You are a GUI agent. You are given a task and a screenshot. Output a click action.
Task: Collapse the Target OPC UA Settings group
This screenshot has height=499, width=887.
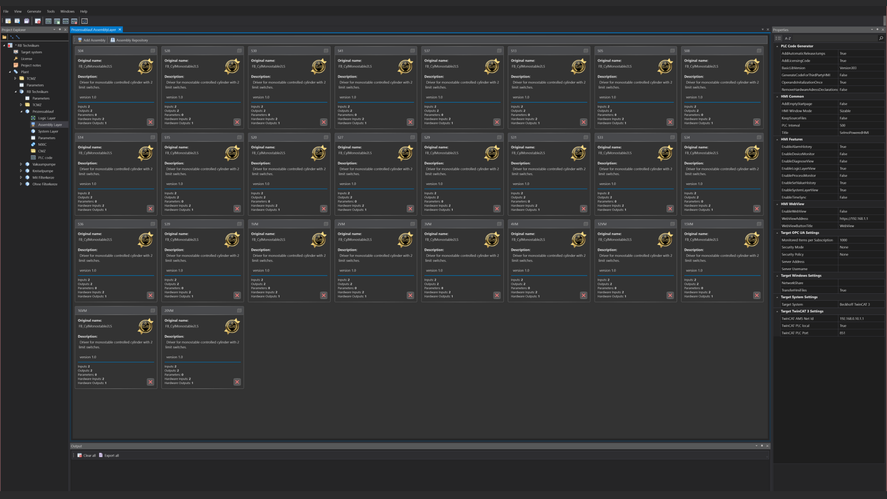777,233
